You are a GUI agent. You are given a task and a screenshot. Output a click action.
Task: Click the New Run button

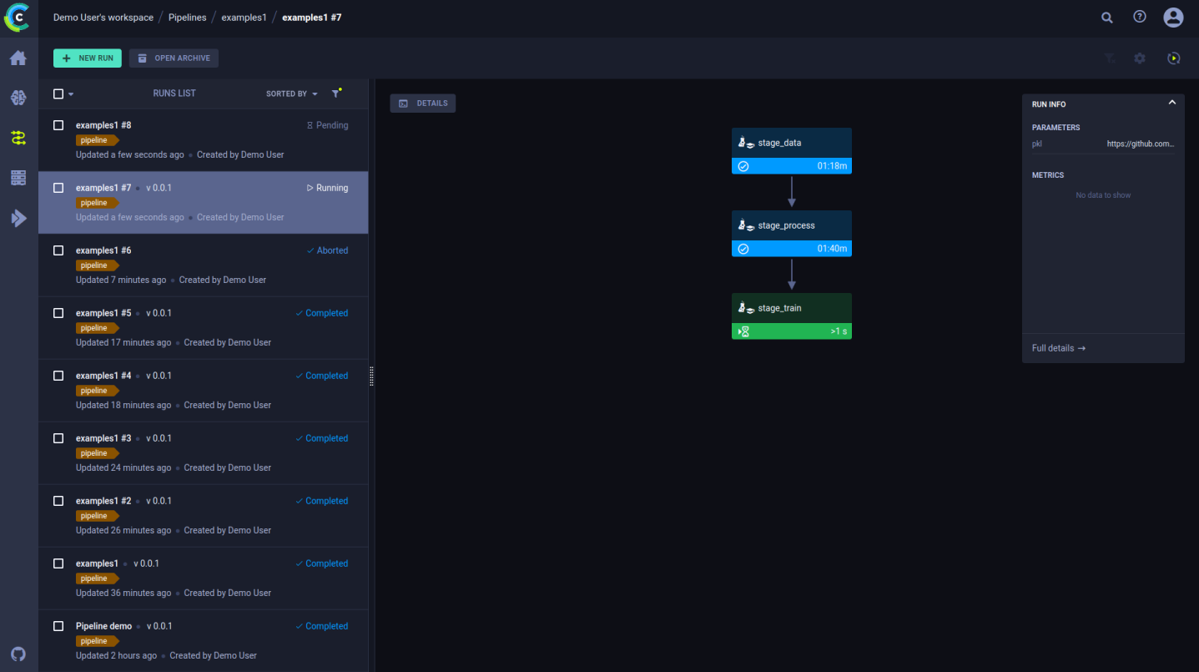tap(88, 58)
